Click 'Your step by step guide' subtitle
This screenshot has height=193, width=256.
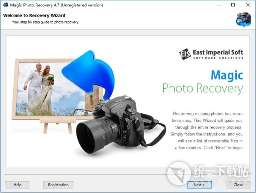coord(45,22)
